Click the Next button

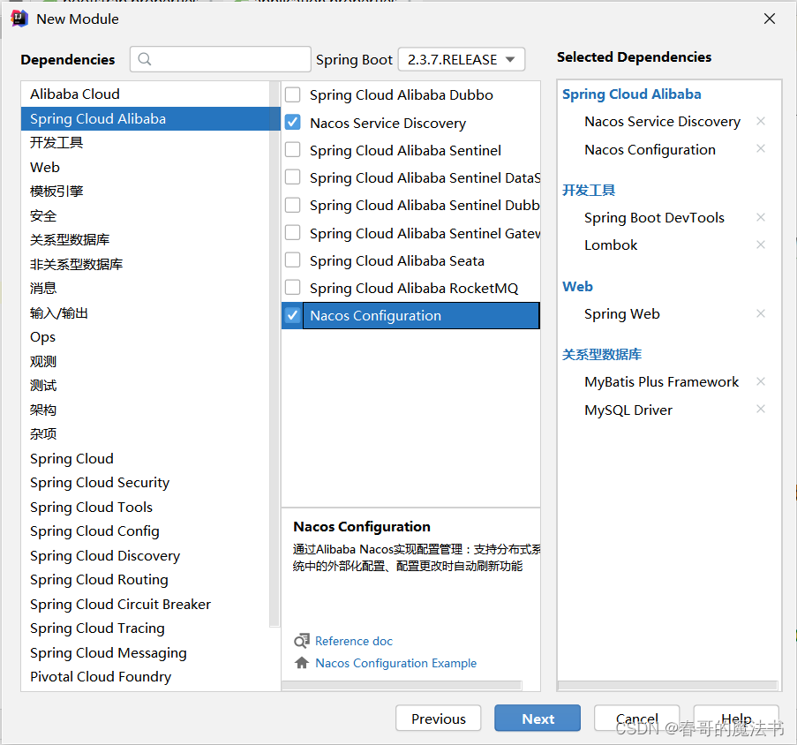point(538,718)
